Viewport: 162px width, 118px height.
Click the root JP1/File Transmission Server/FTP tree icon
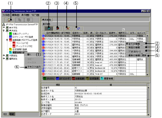[4, 25]
